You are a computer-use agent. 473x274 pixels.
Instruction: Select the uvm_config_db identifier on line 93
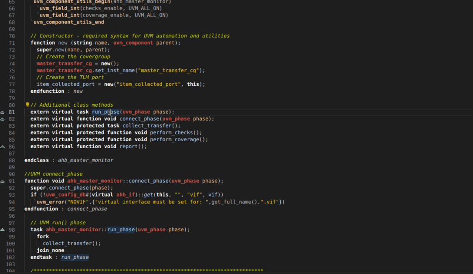66,195
